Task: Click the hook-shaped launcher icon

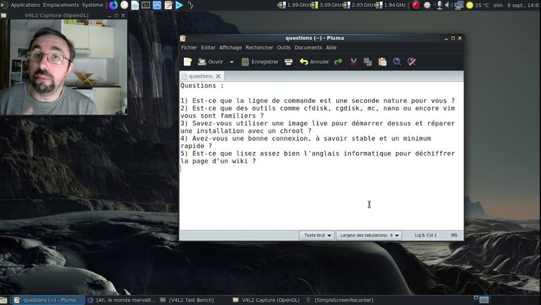Action: coord(190,5)
